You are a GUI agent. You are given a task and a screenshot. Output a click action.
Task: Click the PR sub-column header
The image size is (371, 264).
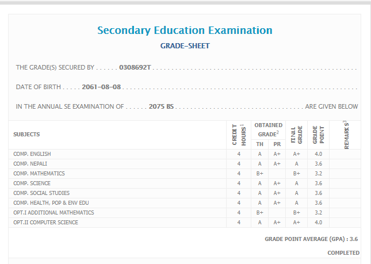277,144
